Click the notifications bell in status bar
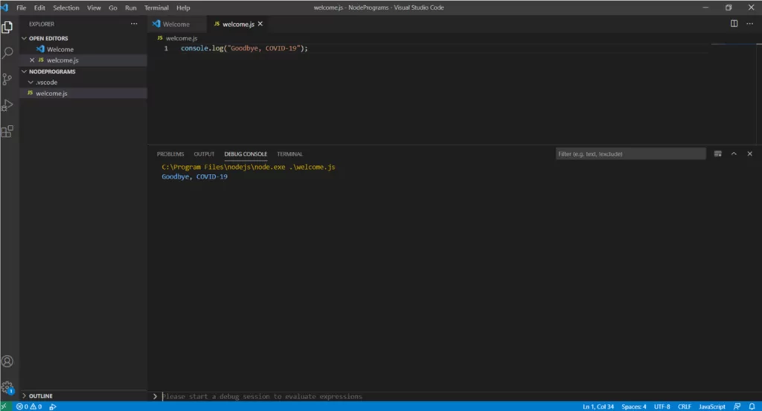 tap(752, 407)
